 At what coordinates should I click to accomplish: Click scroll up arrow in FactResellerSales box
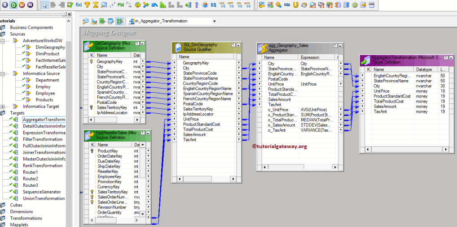142,145
